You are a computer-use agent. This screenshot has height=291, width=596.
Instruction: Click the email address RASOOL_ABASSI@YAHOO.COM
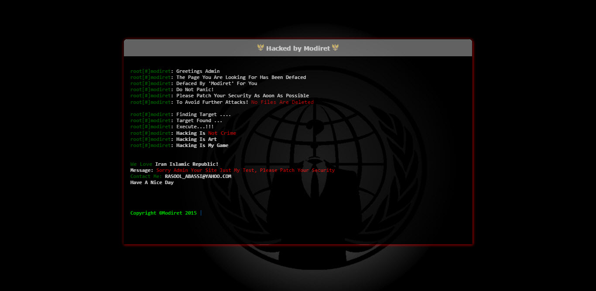198,176
